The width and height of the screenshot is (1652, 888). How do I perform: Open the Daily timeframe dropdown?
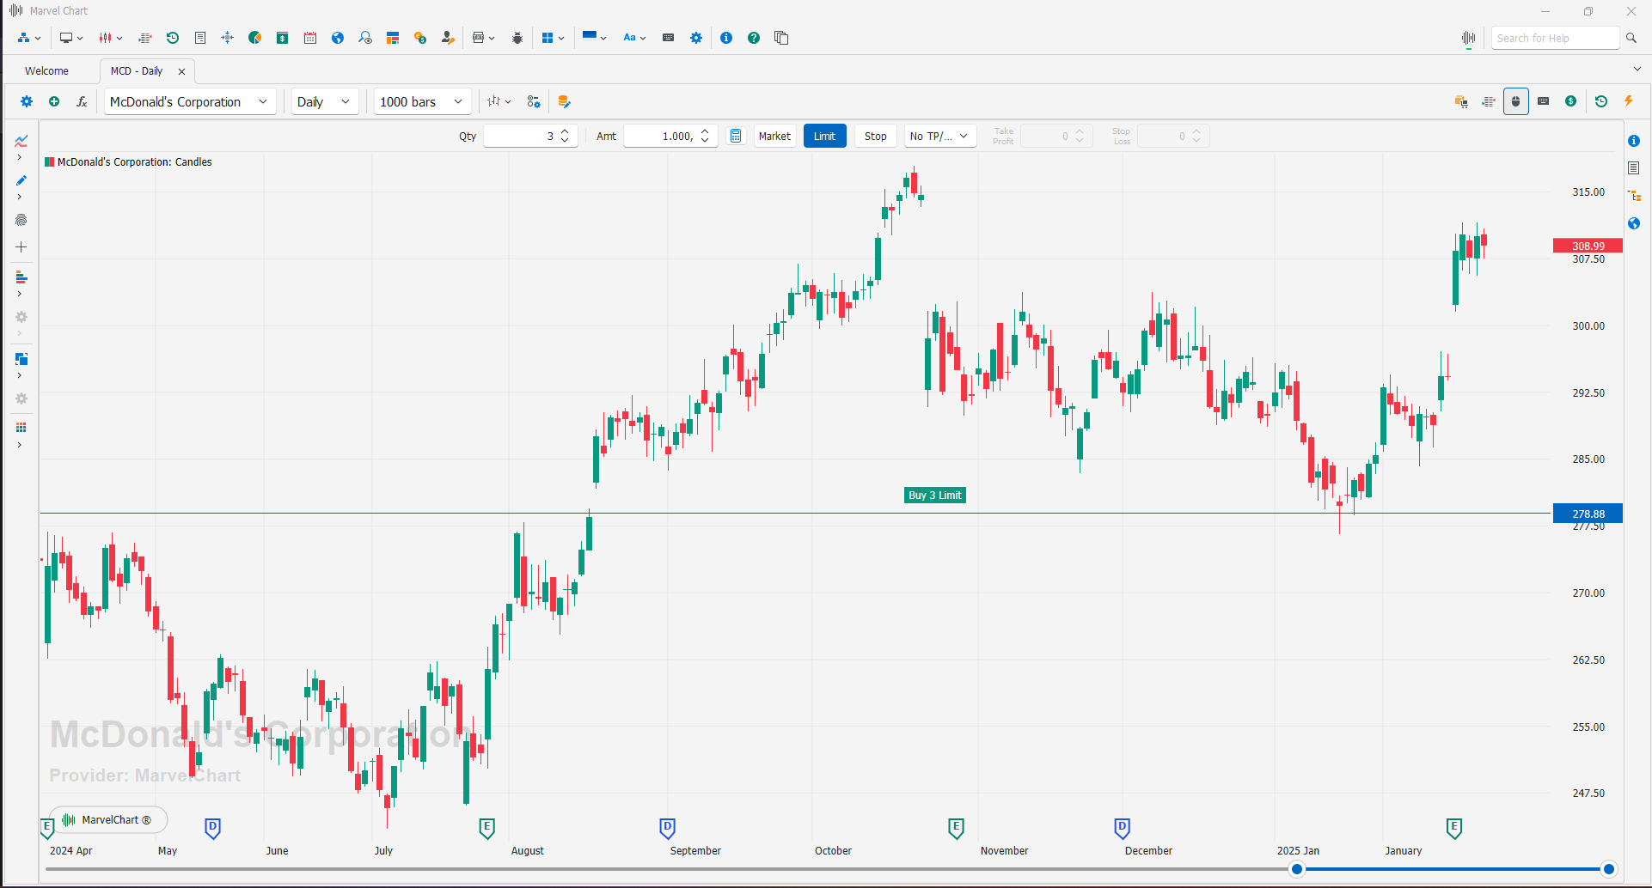(x=324, y=101)
